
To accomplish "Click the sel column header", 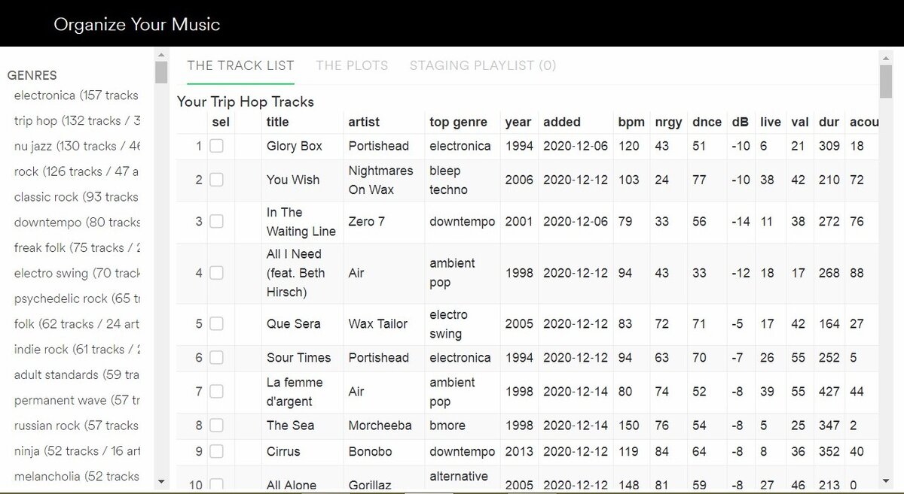I will pos(221,122).
